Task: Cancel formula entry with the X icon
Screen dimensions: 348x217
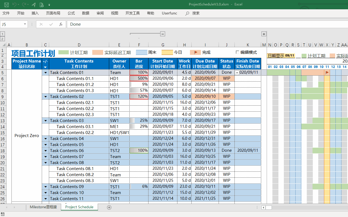Action: pyautogui.click(x=41, y=24)
